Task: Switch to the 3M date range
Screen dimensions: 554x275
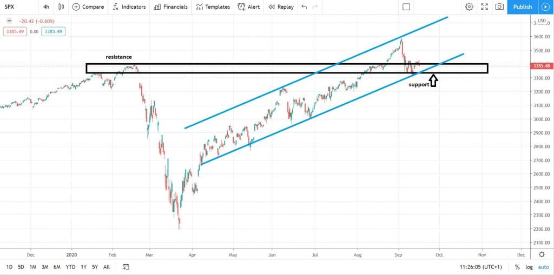Action: coord(45,267)
